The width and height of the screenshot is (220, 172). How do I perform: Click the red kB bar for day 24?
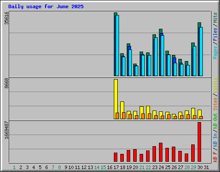tap(161, 152)
